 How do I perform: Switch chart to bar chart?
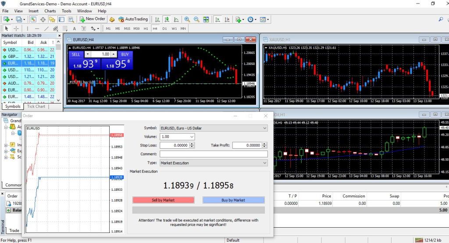click(x=157, y=19)
